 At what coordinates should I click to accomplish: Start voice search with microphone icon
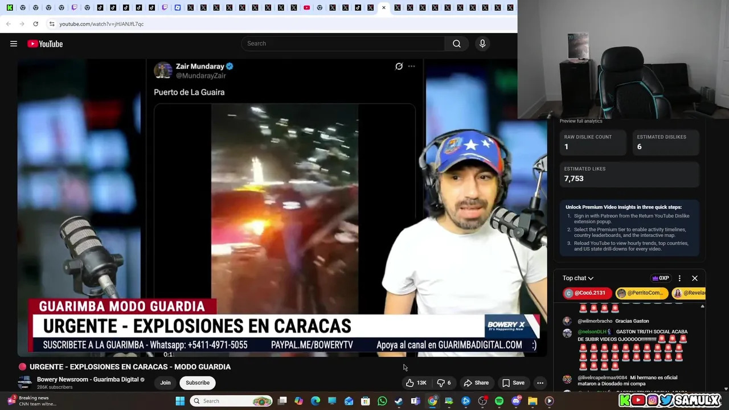[x=482, y=44]
